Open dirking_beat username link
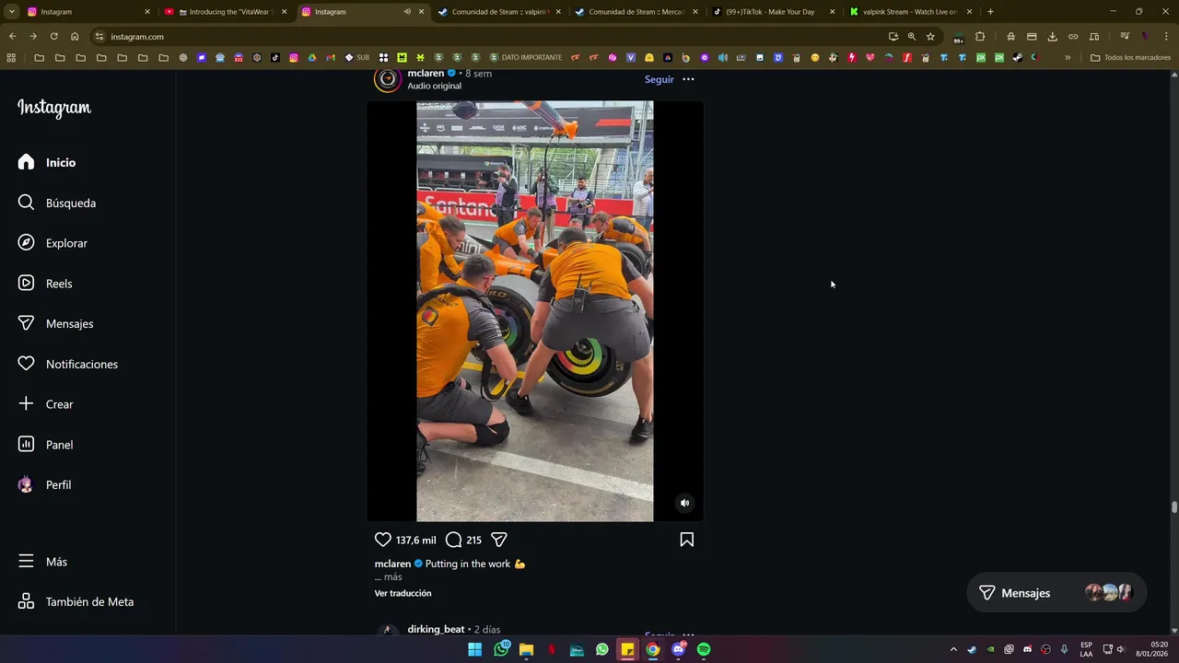Viewport: 1179px width, 663px height. (x=436, y=630)
